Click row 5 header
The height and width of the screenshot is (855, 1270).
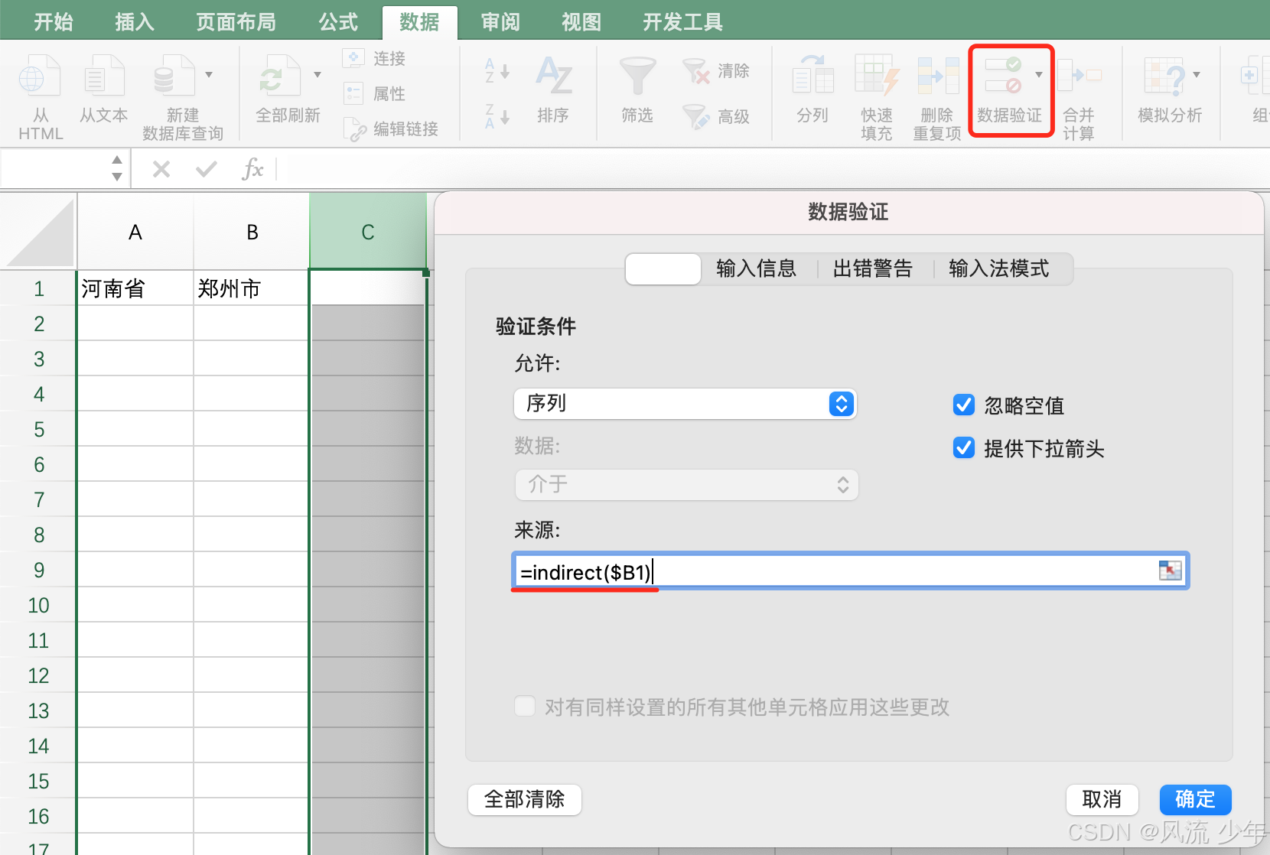tap(39, 429)
